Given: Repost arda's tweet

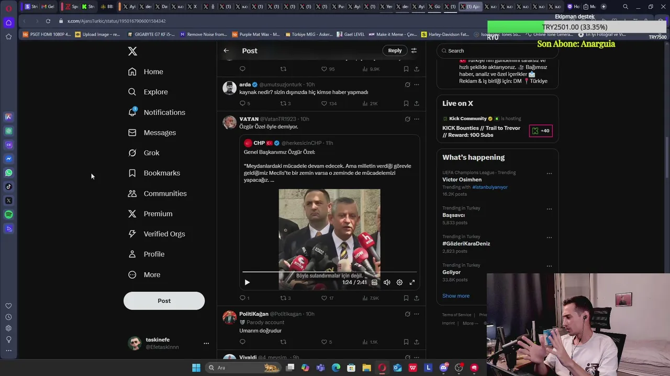Looking at the screenshot, I should pyautogui.click(x=283, y=103).
